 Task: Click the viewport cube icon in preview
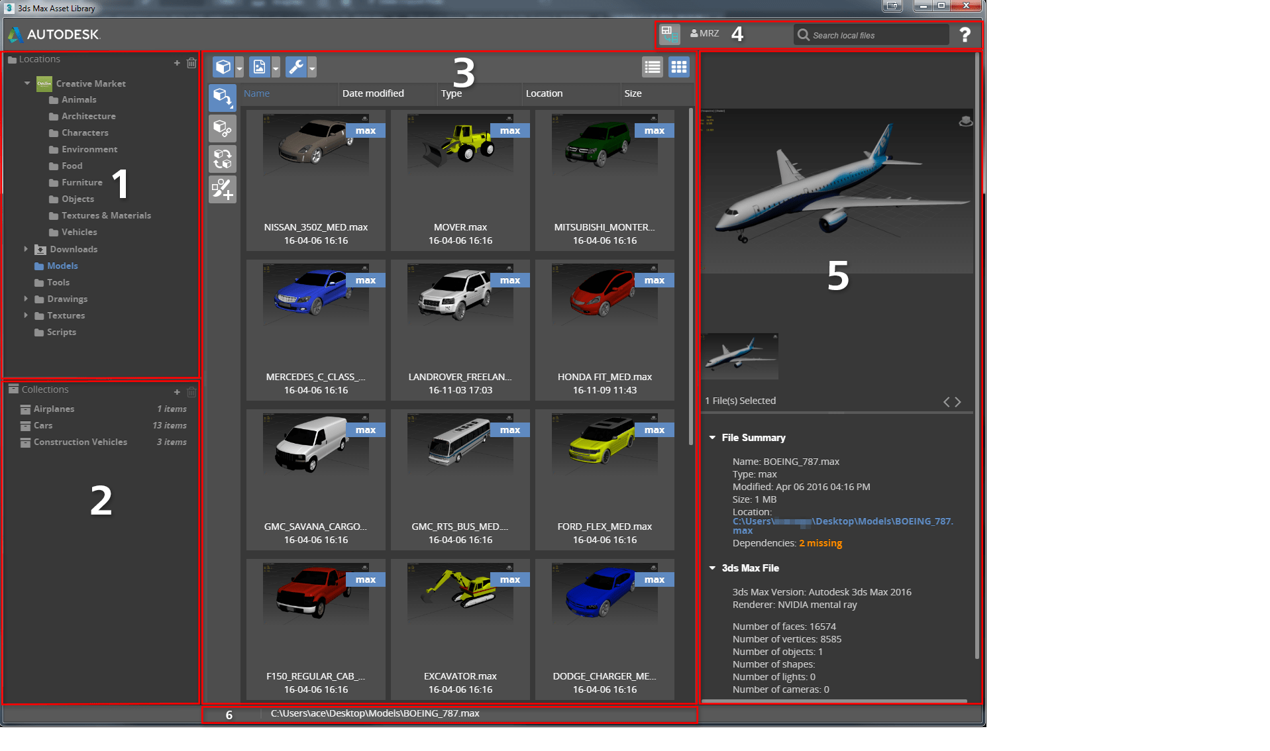(x=966, y=121)
